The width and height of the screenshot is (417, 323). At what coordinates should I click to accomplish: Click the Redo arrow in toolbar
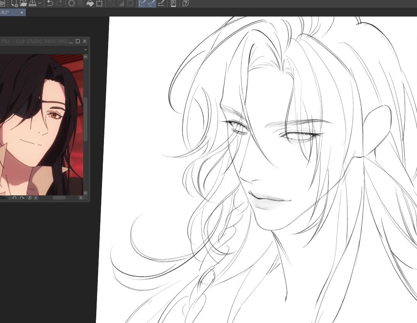(59, 3)
